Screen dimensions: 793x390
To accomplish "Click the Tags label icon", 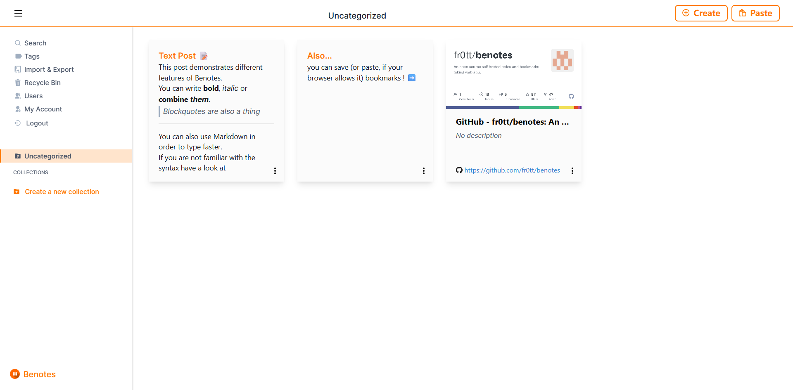I will 18,56.
